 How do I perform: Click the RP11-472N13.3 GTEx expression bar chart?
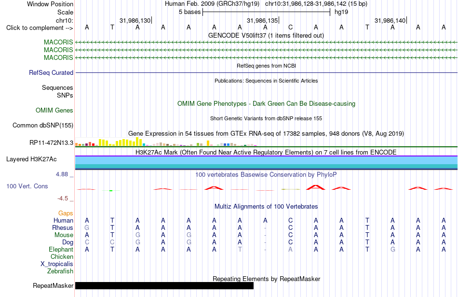point(166,142)
